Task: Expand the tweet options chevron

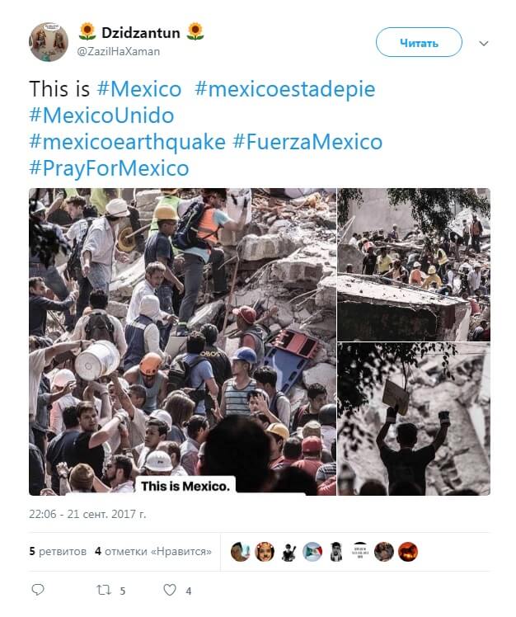Action: pos(484,43)
